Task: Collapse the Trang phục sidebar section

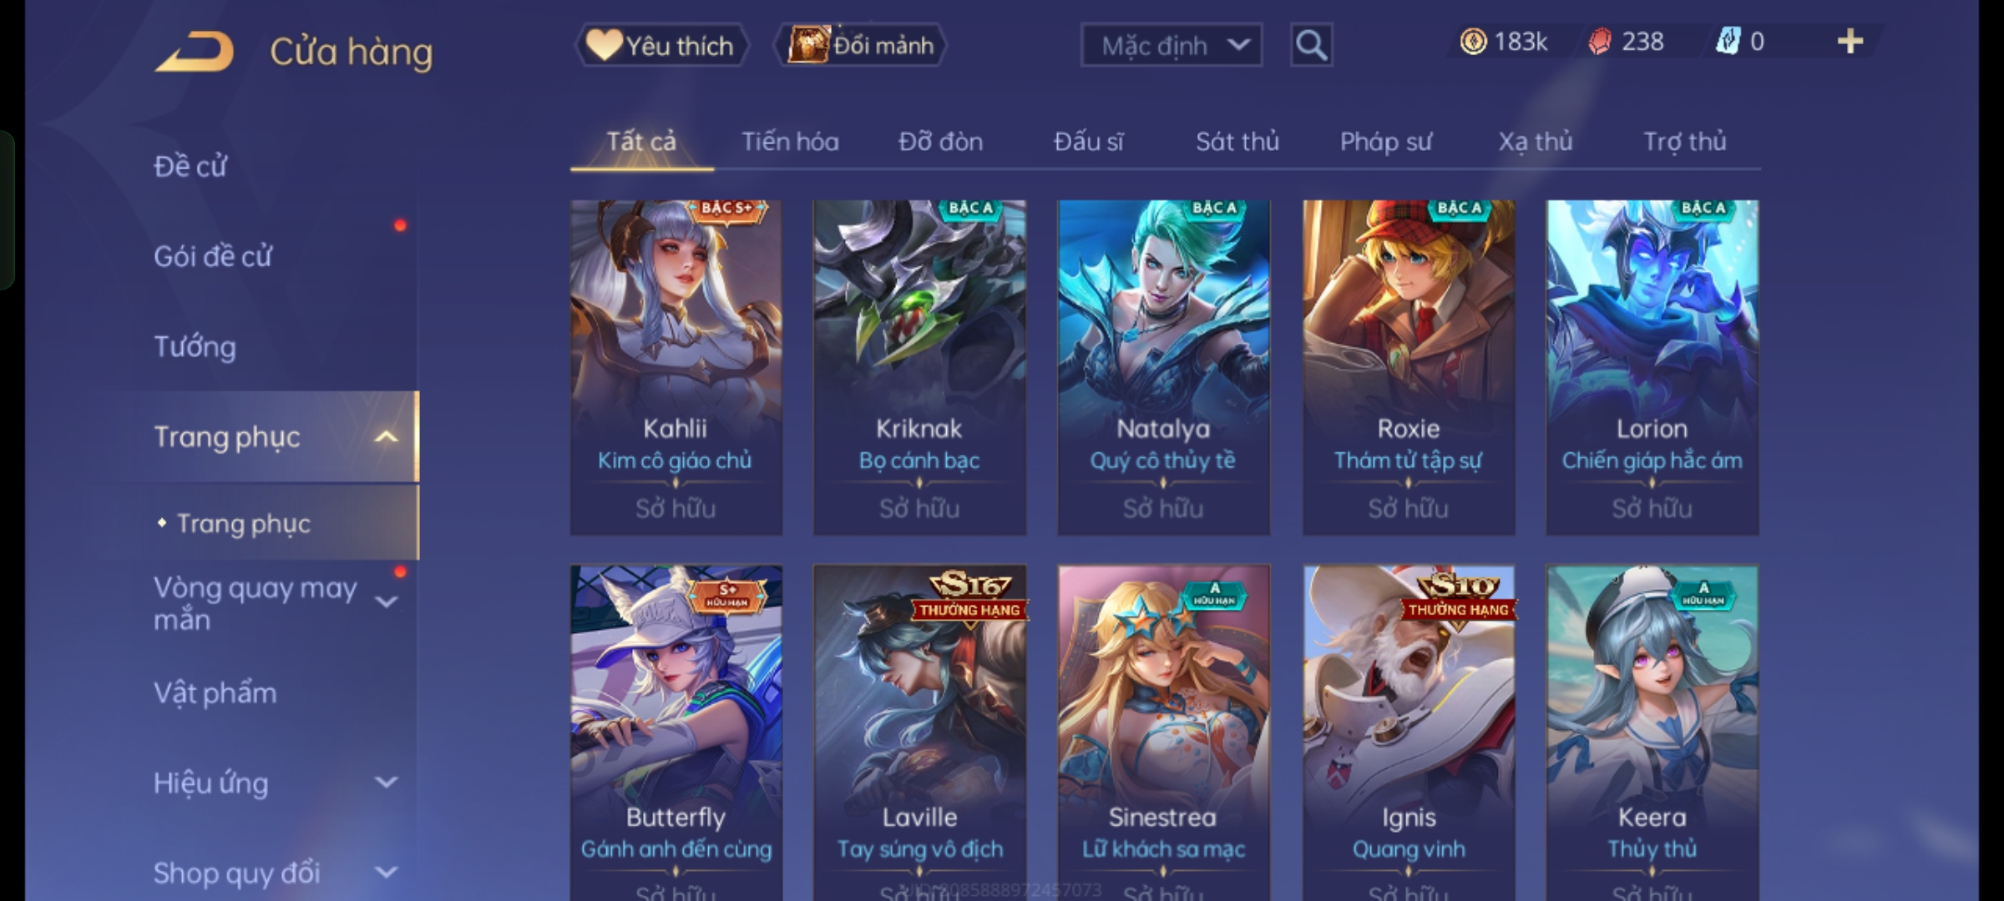Action: point(386,437)
